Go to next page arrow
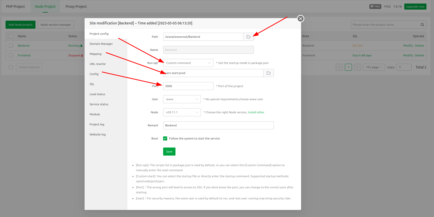 357,67
